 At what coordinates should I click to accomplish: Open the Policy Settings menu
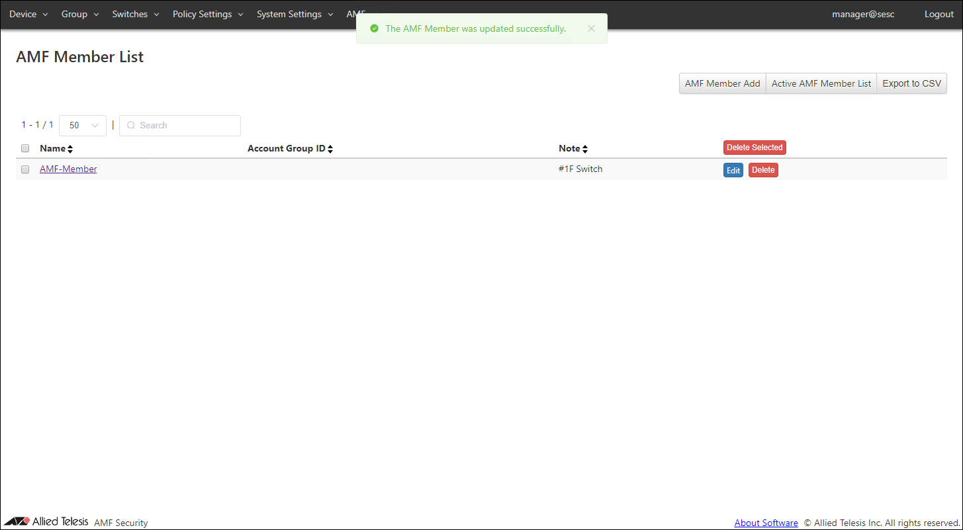(208, 14)
